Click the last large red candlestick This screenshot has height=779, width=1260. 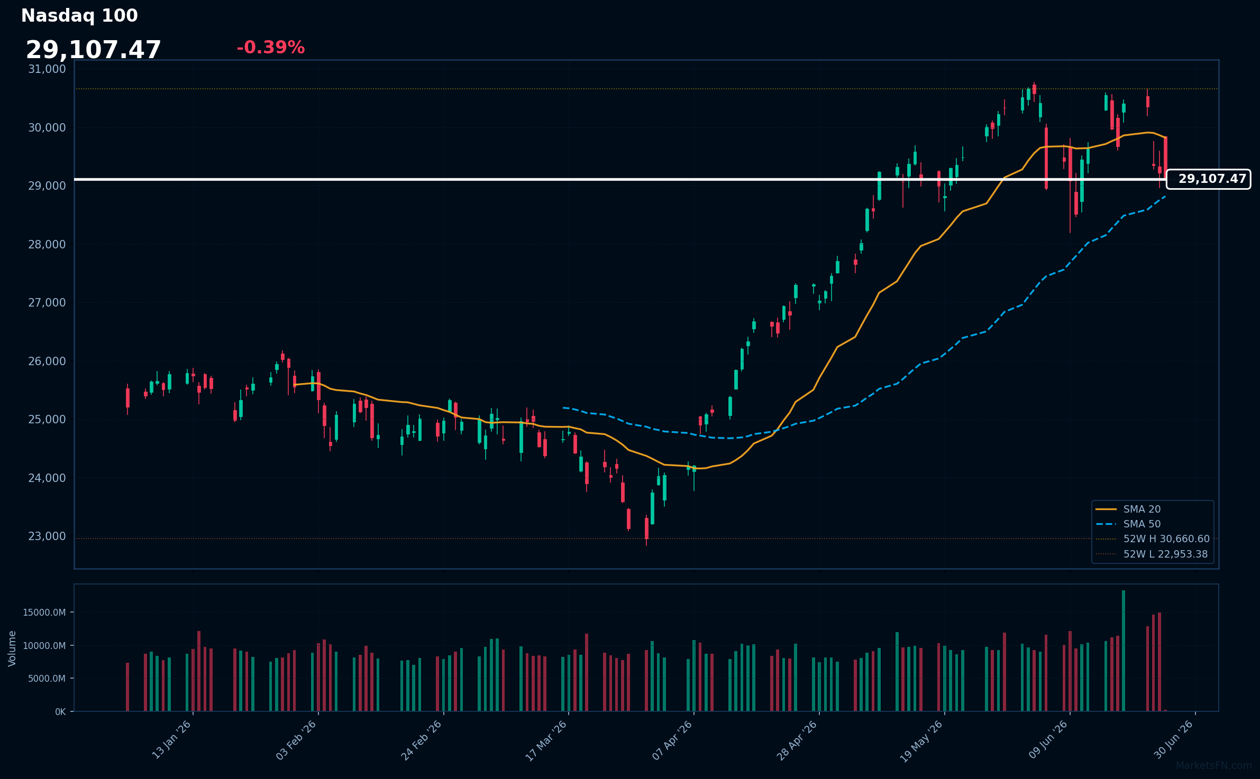click(1165, 157)
